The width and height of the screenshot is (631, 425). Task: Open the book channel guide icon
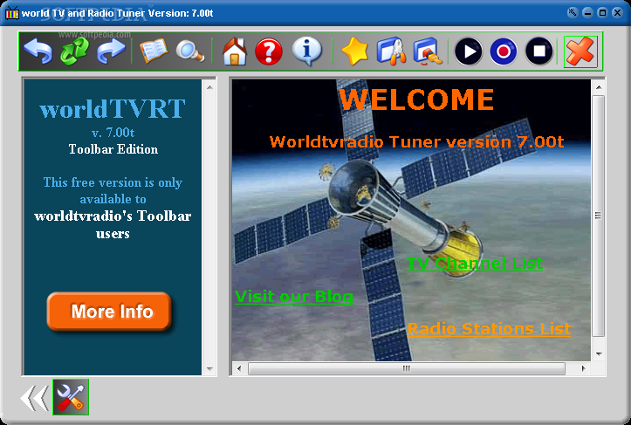click(x=154, y=51)
